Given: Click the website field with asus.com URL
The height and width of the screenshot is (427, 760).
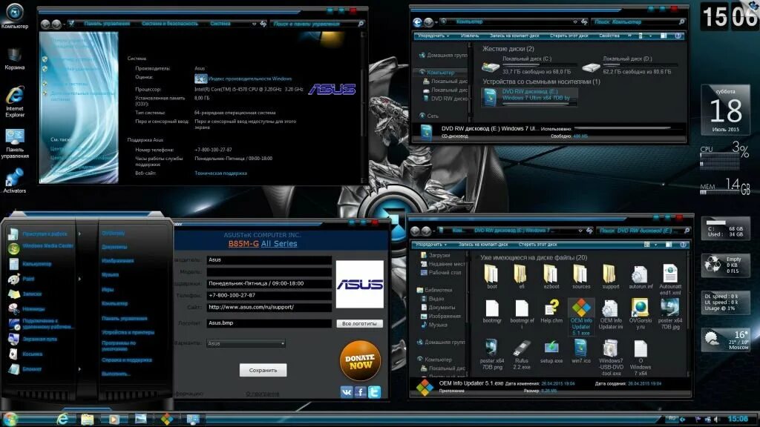Looking at the screenshot, I should coord(269,307).
